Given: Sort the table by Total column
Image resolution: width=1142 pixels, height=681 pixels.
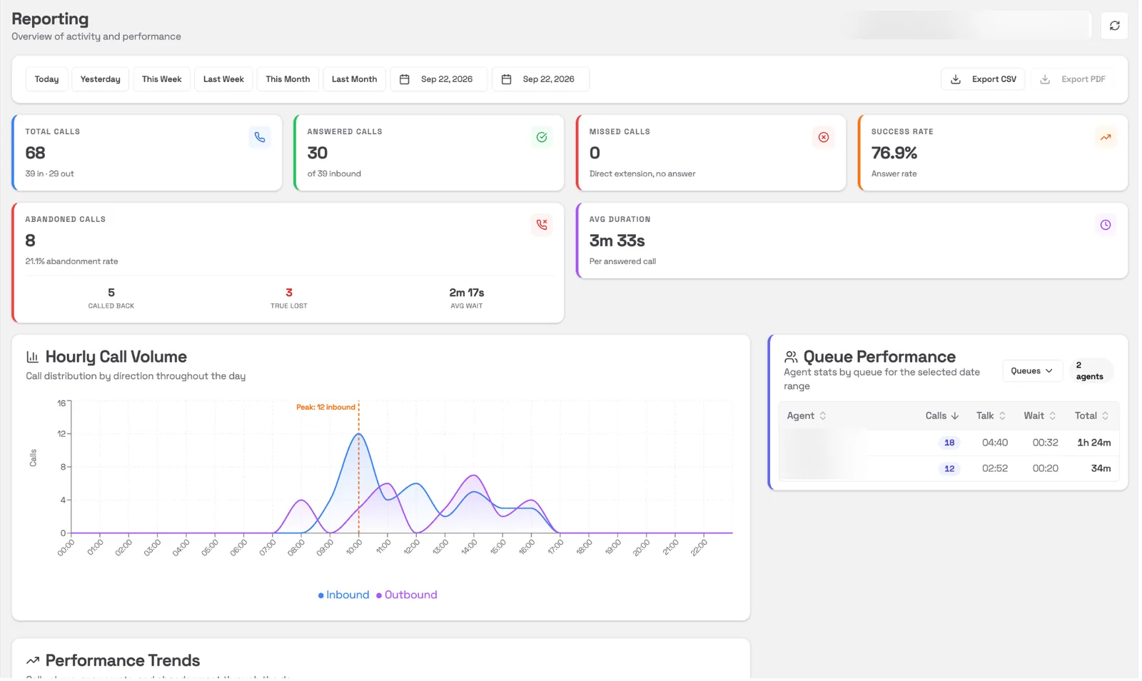Looking at the screenshot, I should click(x=1092, y=416).
